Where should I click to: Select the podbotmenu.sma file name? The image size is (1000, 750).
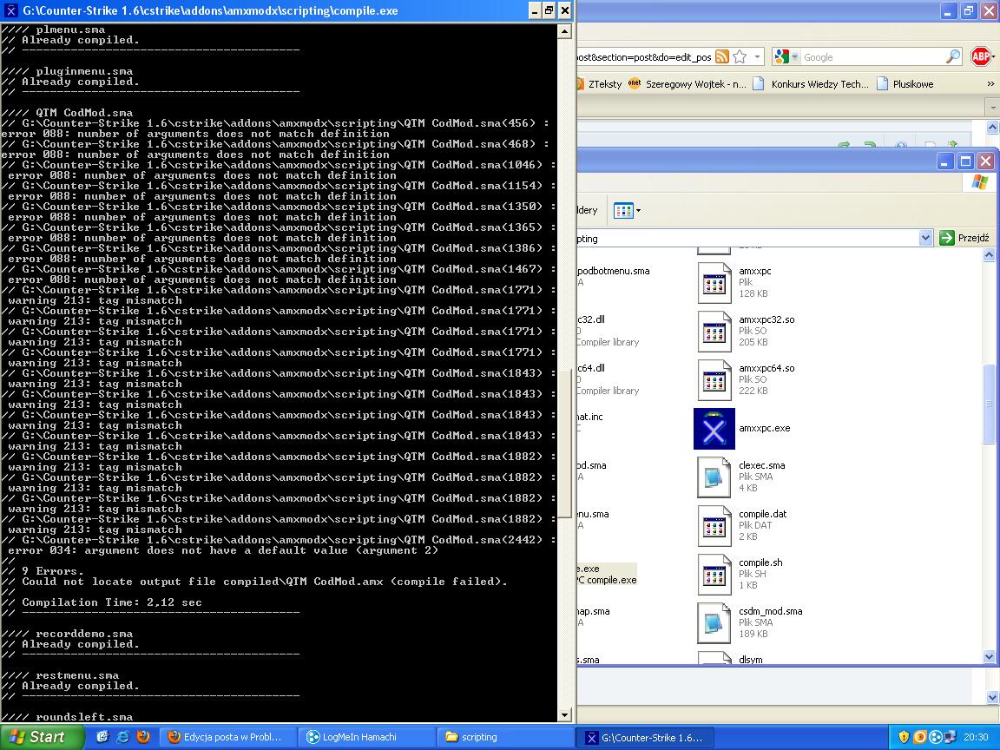[613, 271]
